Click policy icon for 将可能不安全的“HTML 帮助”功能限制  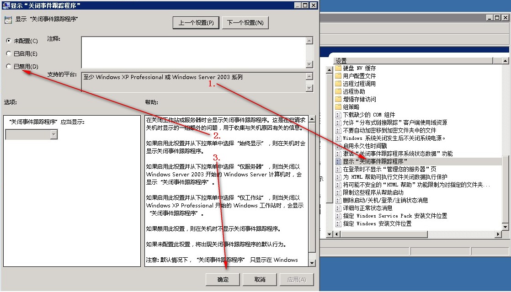tap(338, 185)
